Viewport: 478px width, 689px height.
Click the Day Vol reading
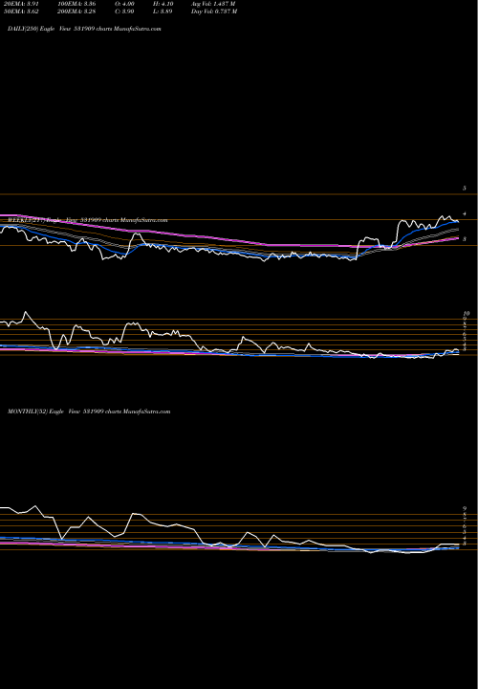214,11
